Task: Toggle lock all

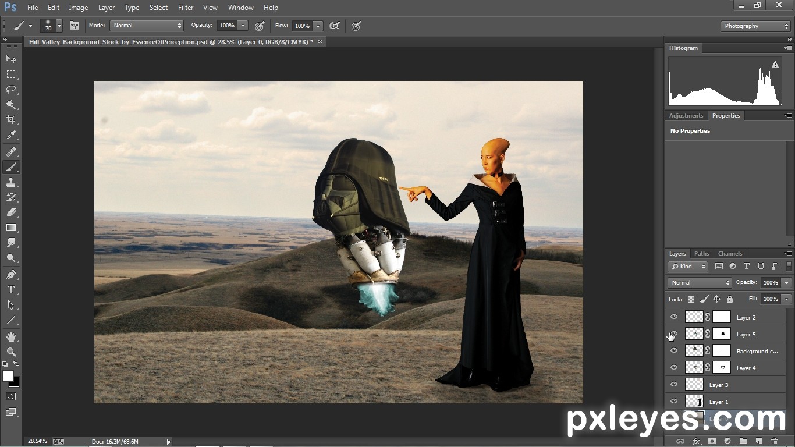Action: 730,299
